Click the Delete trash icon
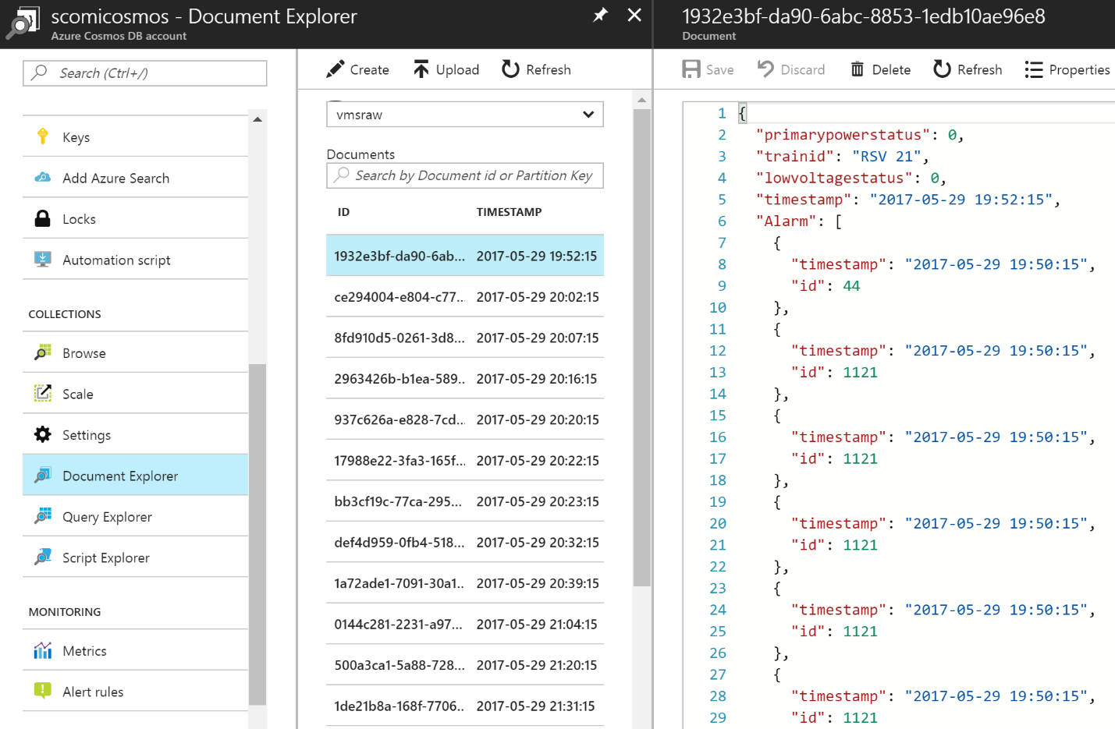 [858, 69]
